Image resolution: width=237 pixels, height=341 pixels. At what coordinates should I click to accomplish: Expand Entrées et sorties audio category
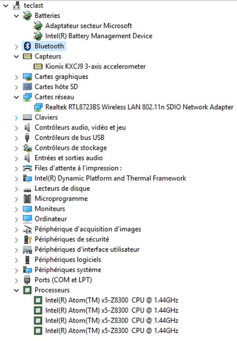click(17, 158)
